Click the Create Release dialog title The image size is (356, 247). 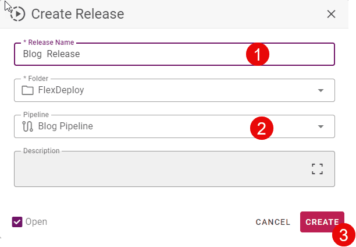coord(77,14)
